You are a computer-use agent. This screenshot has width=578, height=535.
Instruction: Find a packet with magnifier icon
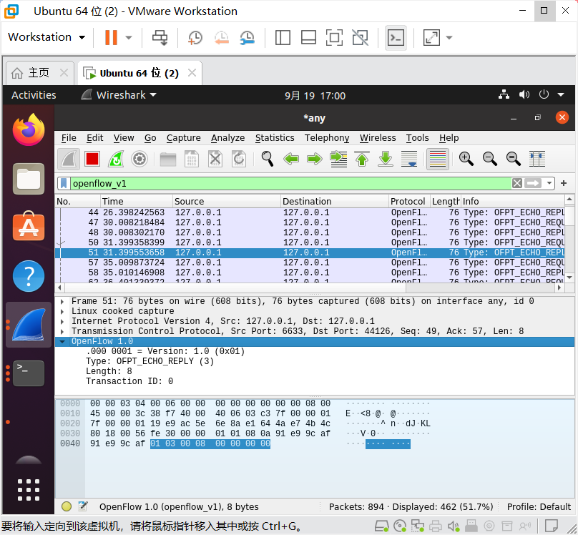[268, 159]
